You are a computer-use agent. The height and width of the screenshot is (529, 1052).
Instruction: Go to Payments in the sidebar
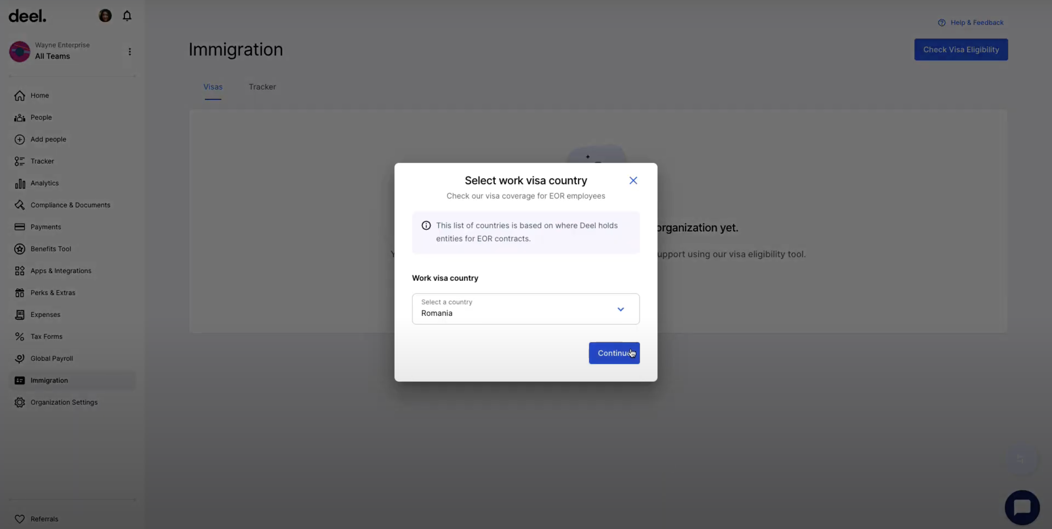[x=72, y=227]
